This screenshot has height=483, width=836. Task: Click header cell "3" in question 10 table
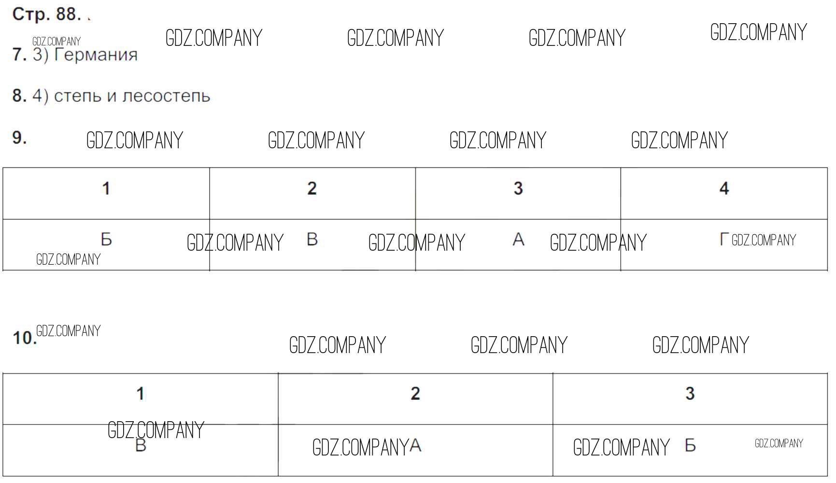pyautogui.click(x=690, y=394)
